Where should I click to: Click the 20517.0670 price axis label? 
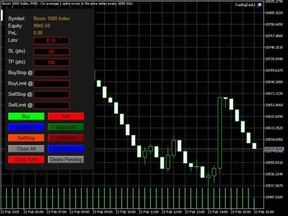pos(274,186)
